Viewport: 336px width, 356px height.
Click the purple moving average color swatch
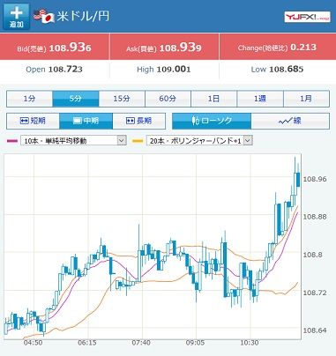(x=12, y=141)
